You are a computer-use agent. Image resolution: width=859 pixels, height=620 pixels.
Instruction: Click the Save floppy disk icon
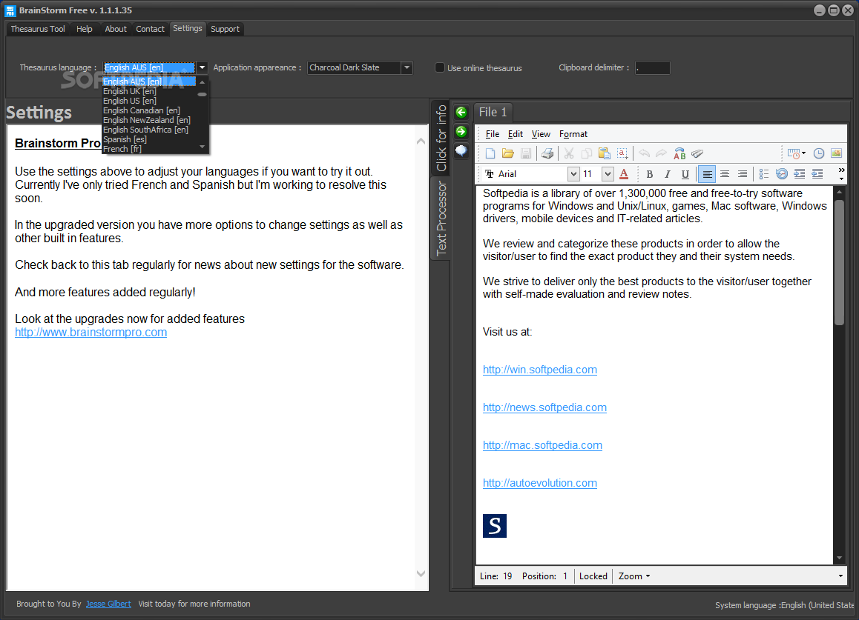pos(526,154)
